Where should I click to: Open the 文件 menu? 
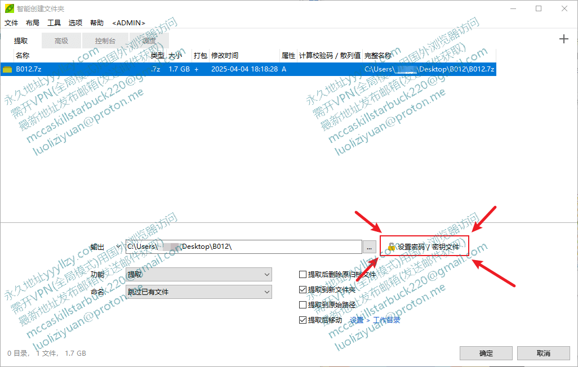pyautogui.click(x=11, y=23)
